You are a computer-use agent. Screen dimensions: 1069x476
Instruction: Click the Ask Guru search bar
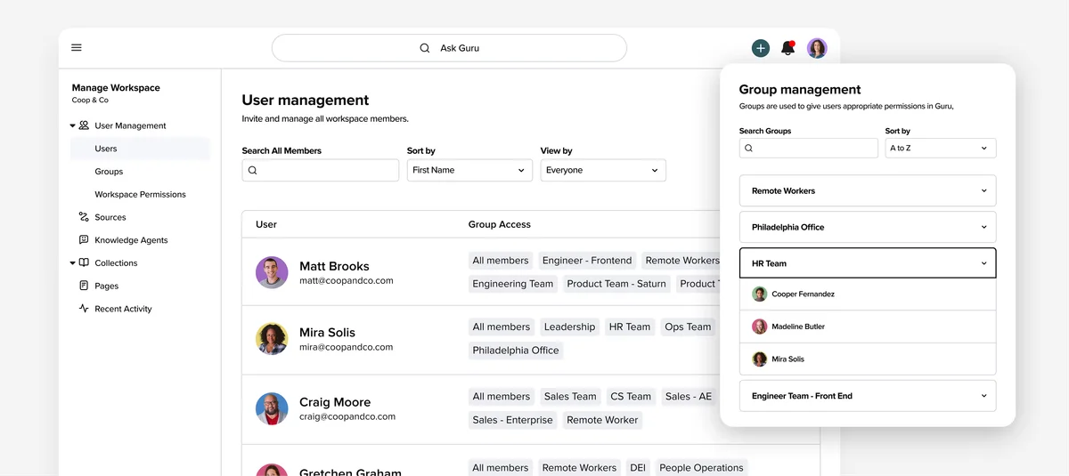coord(449,48)
